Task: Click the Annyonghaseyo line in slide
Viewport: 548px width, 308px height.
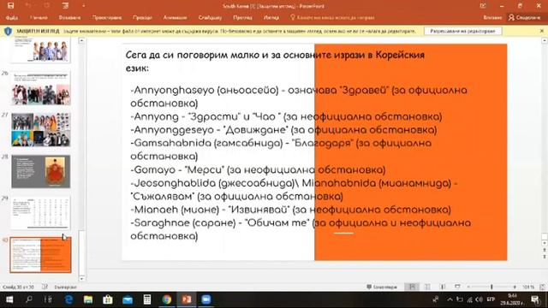Action: tap(299, 97)
